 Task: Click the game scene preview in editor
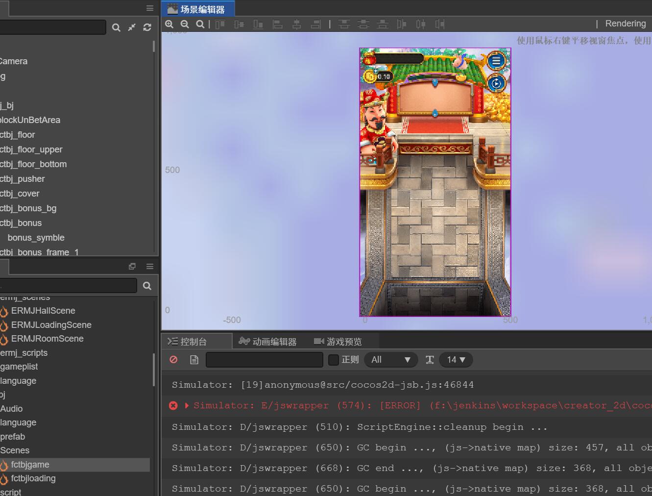(x=435, y=182)
